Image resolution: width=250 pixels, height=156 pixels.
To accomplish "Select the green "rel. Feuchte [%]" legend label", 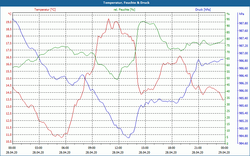I will point(124,10).
